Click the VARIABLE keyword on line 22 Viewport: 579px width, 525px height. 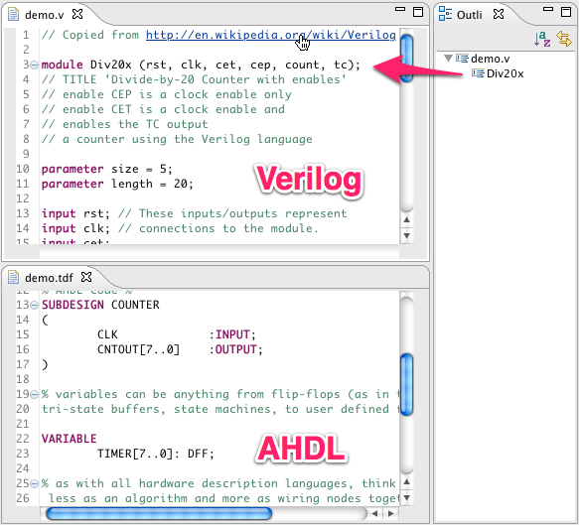[70, 439]
